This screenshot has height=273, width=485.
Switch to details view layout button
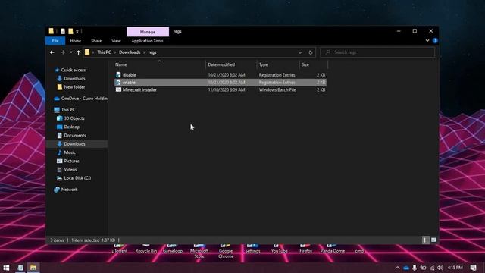pyautogui.click(x=425, y=240)
